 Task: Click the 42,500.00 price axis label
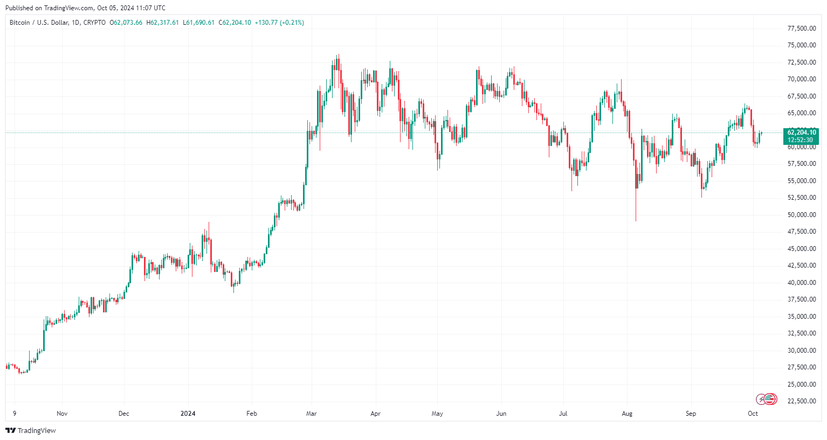pyautogui.click(x=802, y=266)
